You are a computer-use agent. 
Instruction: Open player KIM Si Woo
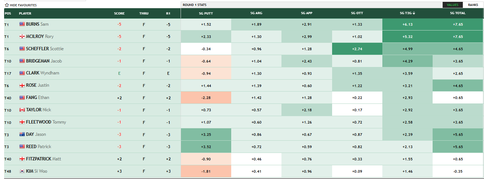tap(36, 171)
